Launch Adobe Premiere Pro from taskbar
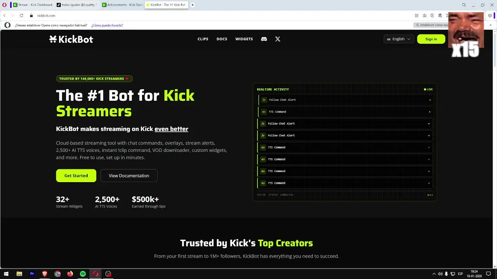This screenshot has width=497, height=279. (x=32, y=274)
